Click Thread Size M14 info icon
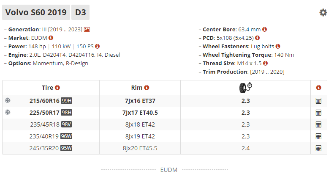Image resolution: width=334 pixels, height=174 pixels. [x=265, y=63]
